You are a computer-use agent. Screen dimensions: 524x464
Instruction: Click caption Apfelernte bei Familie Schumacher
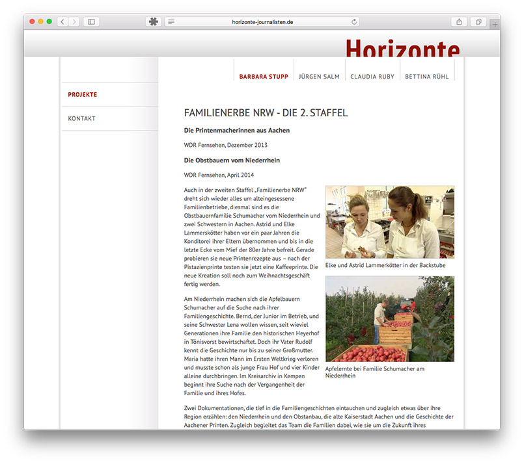click(x=375, y=372)
